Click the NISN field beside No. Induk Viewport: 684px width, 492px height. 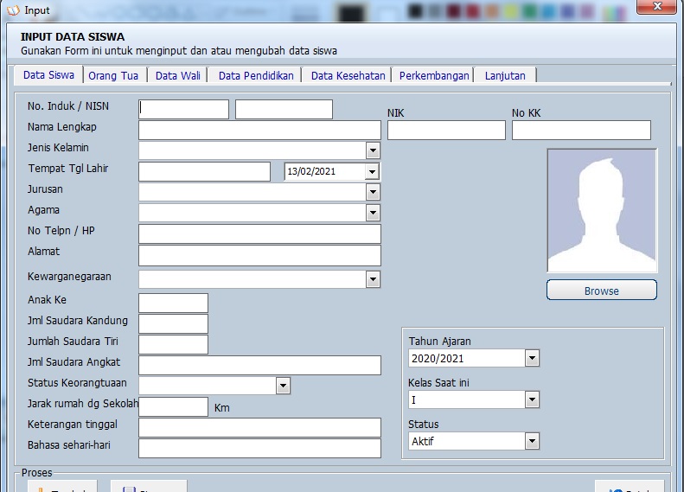[x=284, y=110]
